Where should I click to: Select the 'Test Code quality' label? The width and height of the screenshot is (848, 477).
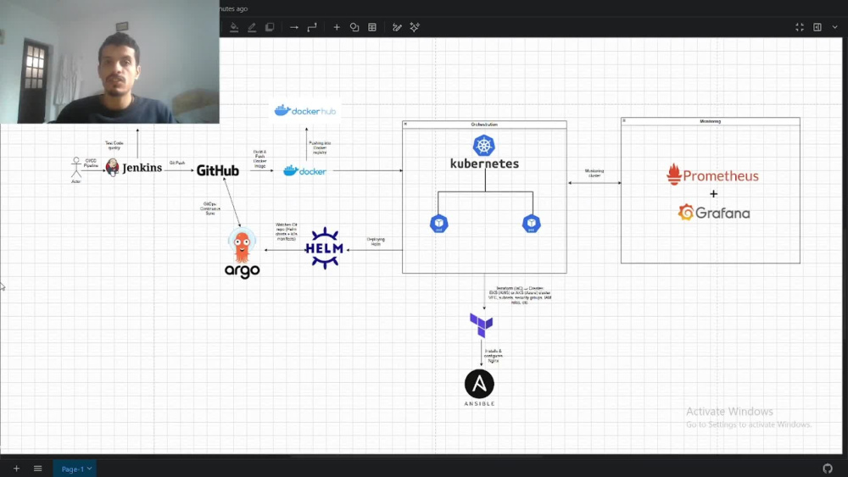(114, 146)
